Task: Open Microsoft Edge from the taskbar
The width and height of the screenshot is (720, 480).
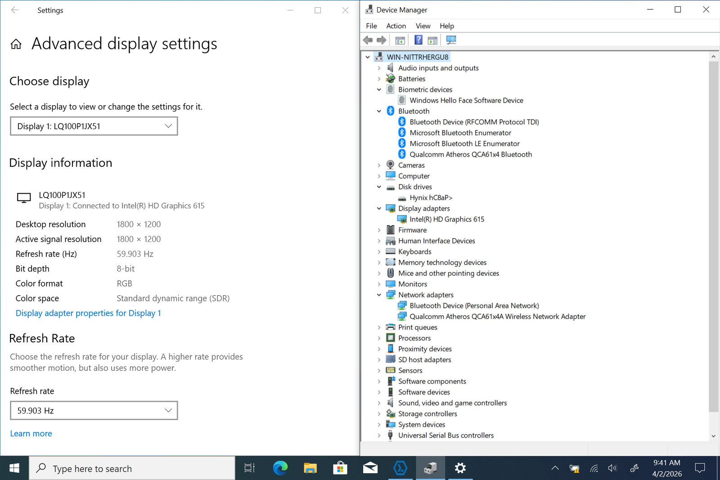Action: click(280, 468)
